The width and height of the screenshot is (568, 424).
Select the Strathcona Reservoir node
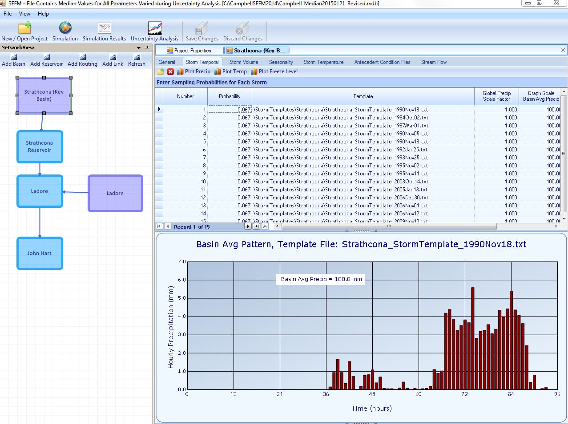[x=40, y=147]
